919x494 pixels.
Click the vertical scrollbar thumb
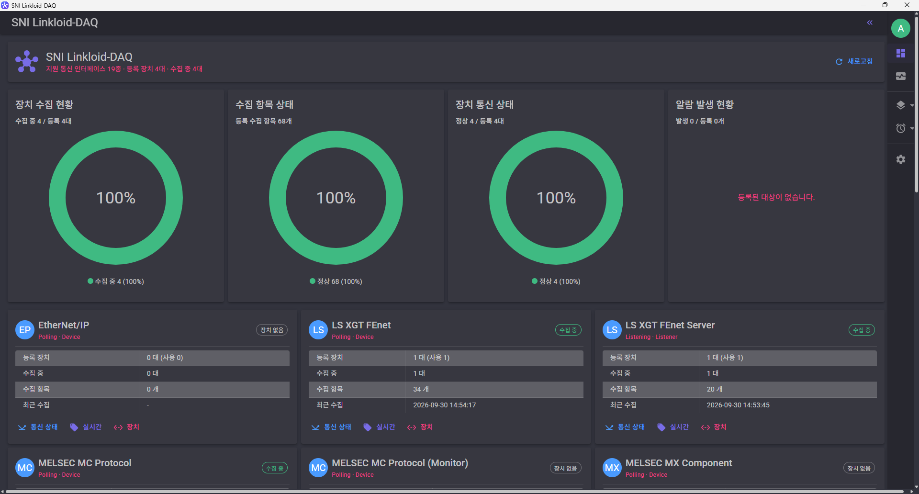916,104
